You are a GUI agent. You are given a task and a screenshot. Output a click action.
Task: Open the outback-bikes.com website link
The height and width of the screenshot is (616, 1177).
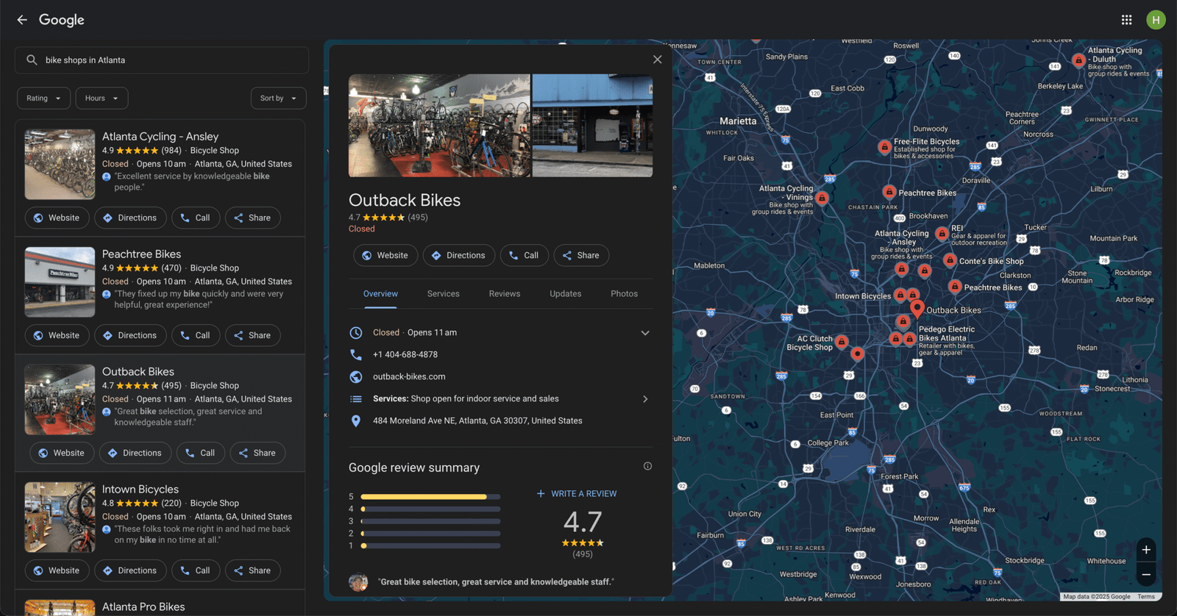409,376
